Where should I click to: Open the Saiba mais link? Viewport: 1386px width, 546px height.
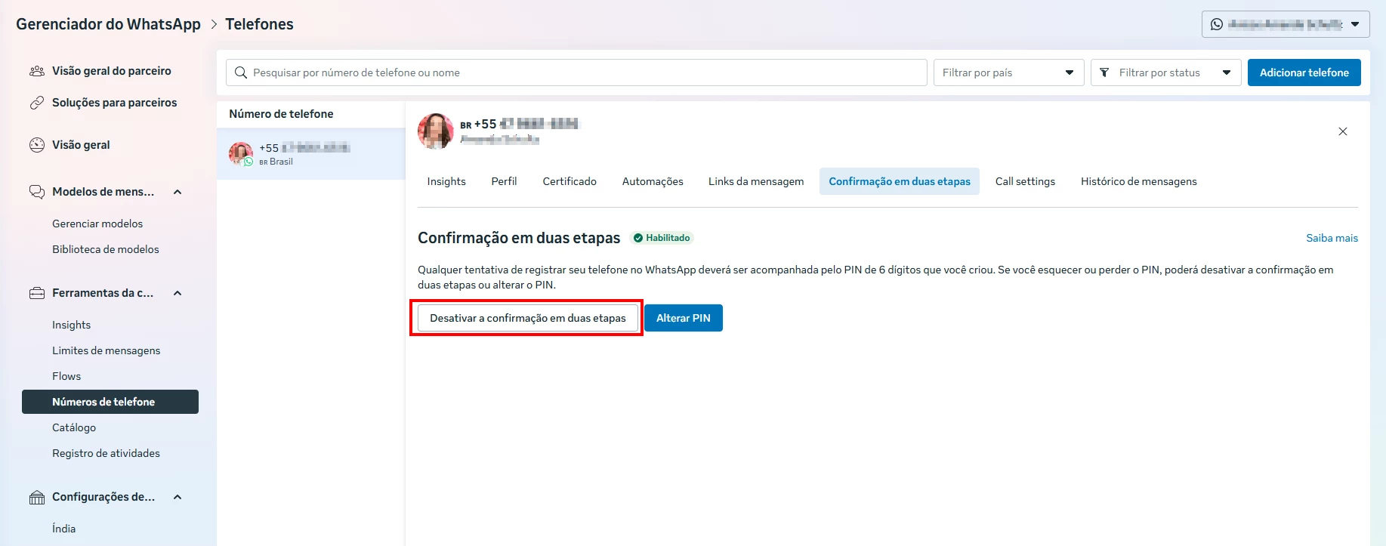point(1332,238)
